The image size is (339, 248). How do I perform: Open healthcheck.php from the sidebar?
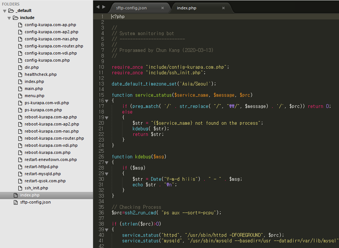pos(40,74)
